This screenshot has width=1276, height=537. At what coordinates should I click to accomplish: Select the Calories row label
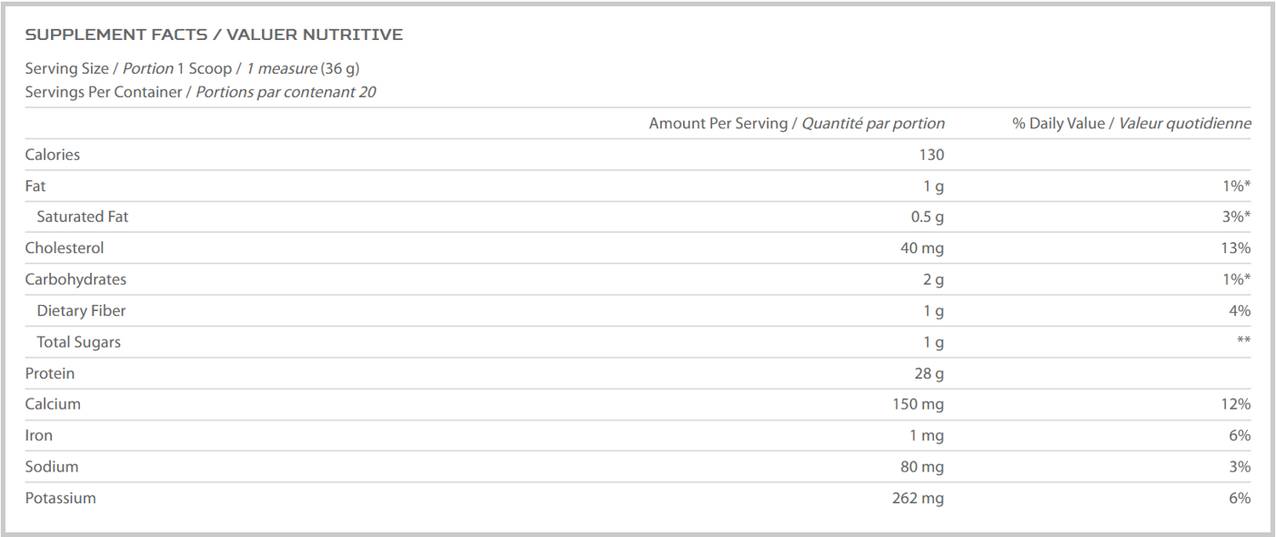coord(53,155)
